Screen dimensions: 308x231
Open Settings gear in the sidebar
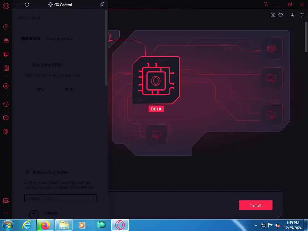[6, 131]
